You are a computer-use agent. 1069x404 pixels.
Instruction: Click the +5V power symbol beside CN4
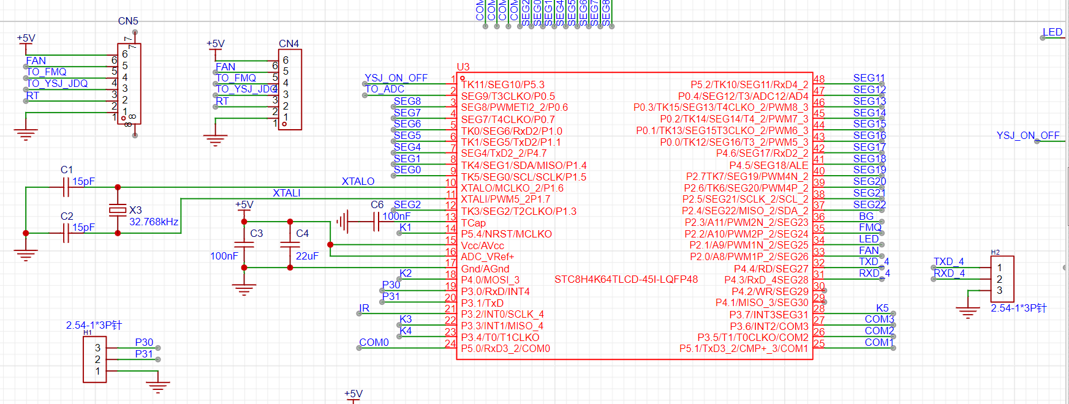pos(216,46)
